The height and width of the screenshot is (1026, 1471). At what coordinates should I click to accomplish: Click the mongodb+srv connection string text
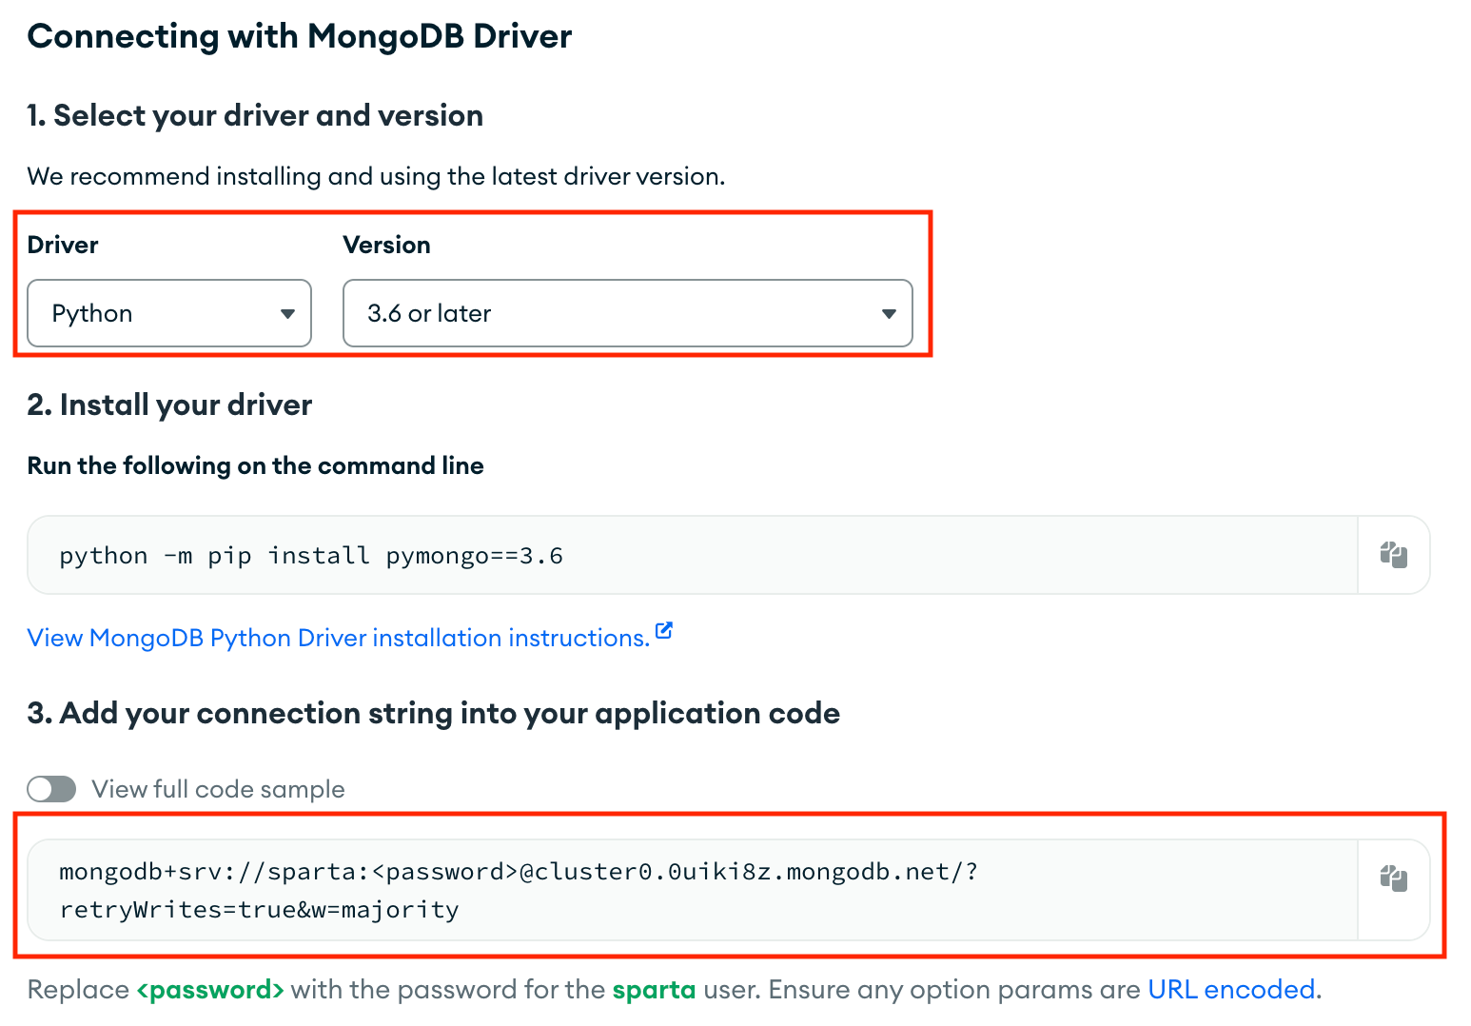pyautogui.click(x=519, y=891)
